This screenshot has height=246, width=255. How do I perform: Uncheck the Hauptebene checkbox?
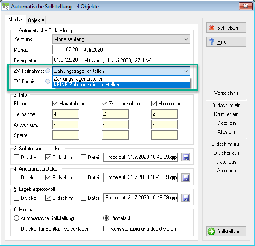click(55, 104)
